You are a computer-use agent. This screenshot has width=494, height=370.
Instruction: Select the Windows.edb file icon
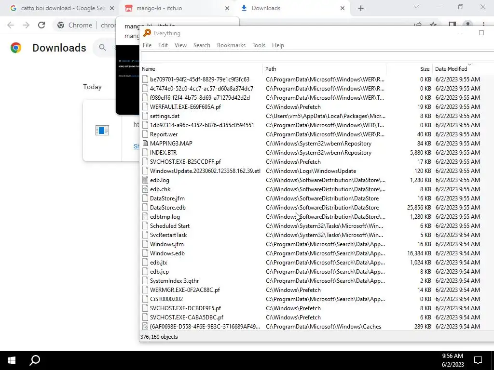(145, 253)
